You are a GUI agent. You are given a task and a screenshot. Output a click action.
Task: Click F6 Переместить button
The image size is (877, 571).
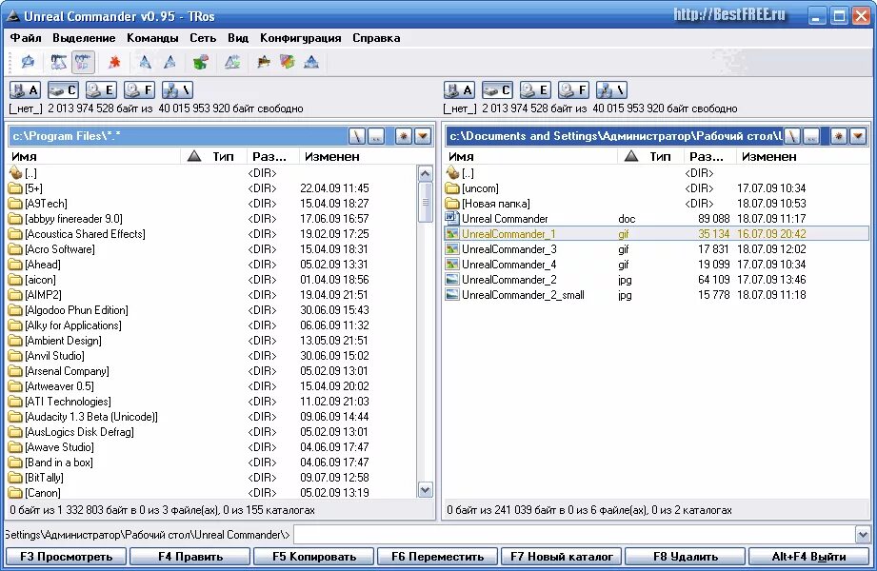tap(437, 557)
